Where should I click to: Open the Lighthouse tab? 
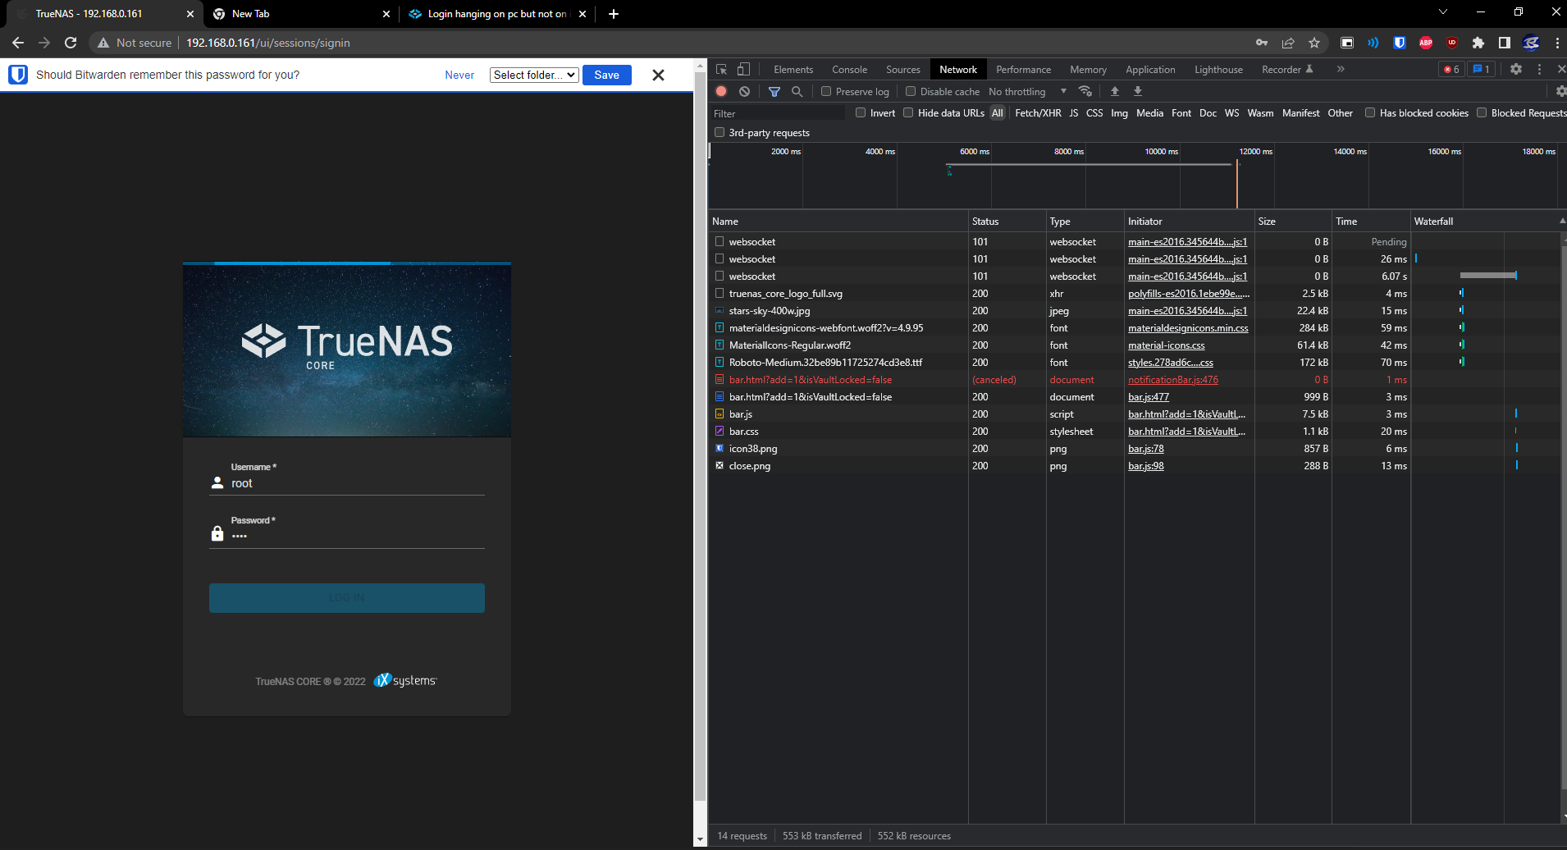point(1218,70)
